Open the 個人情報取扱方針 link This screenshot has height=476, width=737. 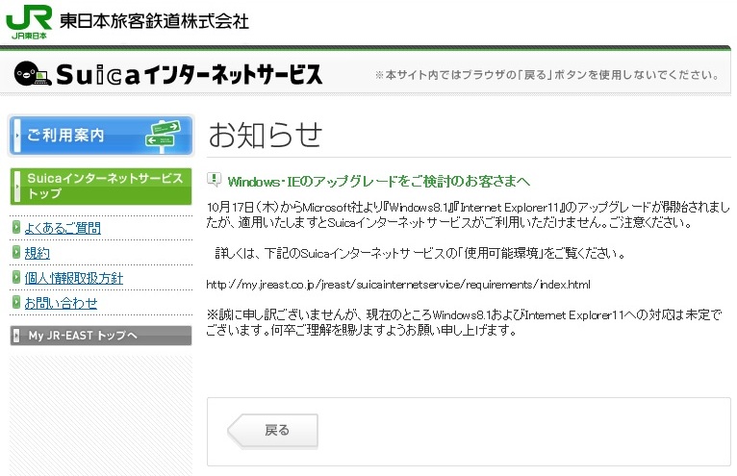click(74, 278)
